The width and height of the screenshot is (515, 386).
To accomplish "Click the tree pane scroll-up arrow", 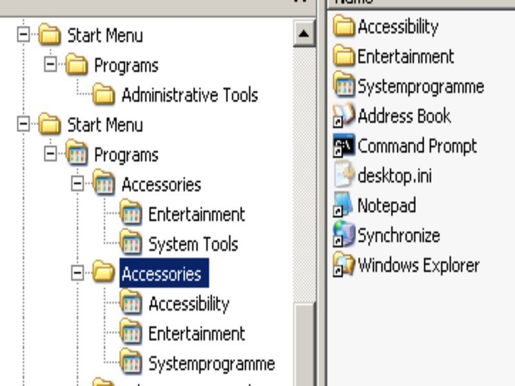I will (x=304, y=34).
